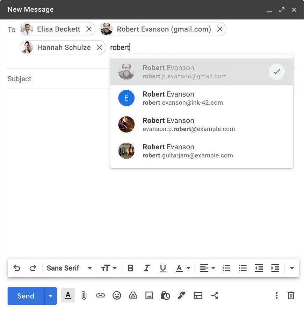Toggle underline formatting
Screen dimensions: 304x309
pyautogui.click(x=163, y=268)
